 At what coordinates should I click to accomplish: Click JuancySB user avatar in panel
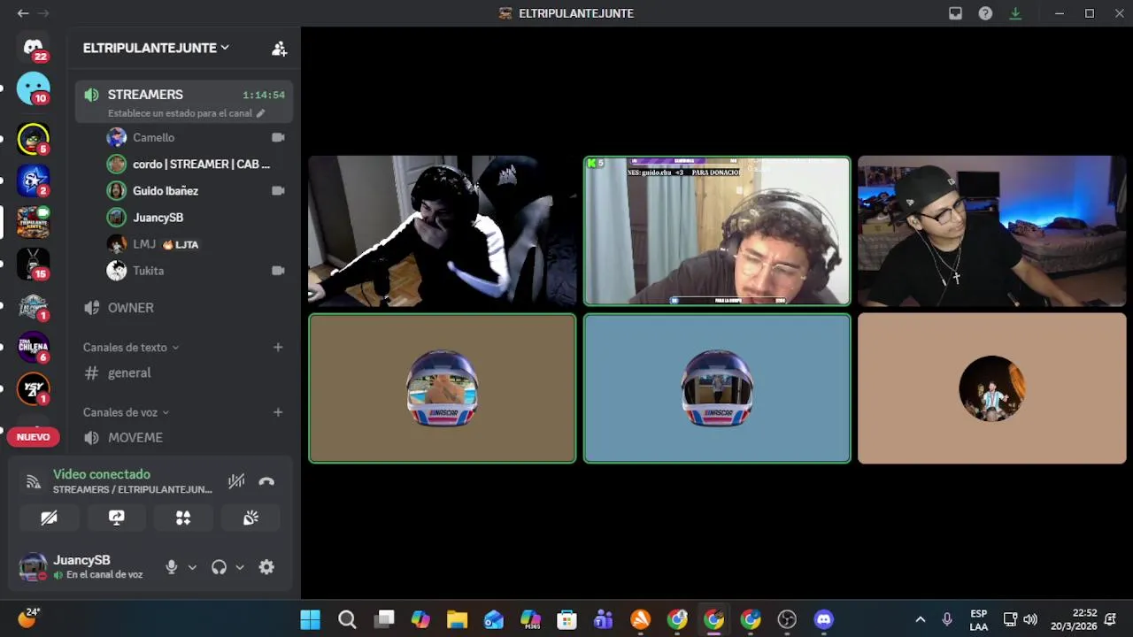(33, 567)
